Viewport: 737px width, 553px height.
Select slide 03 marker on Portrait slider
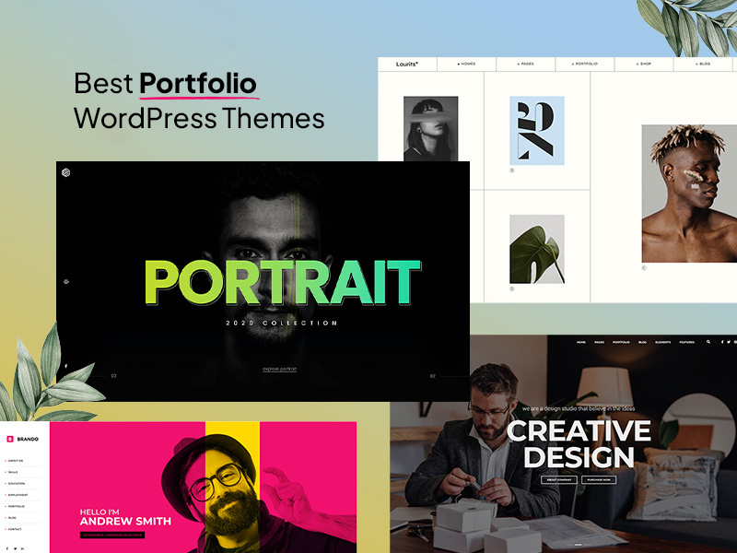[113, 376]
